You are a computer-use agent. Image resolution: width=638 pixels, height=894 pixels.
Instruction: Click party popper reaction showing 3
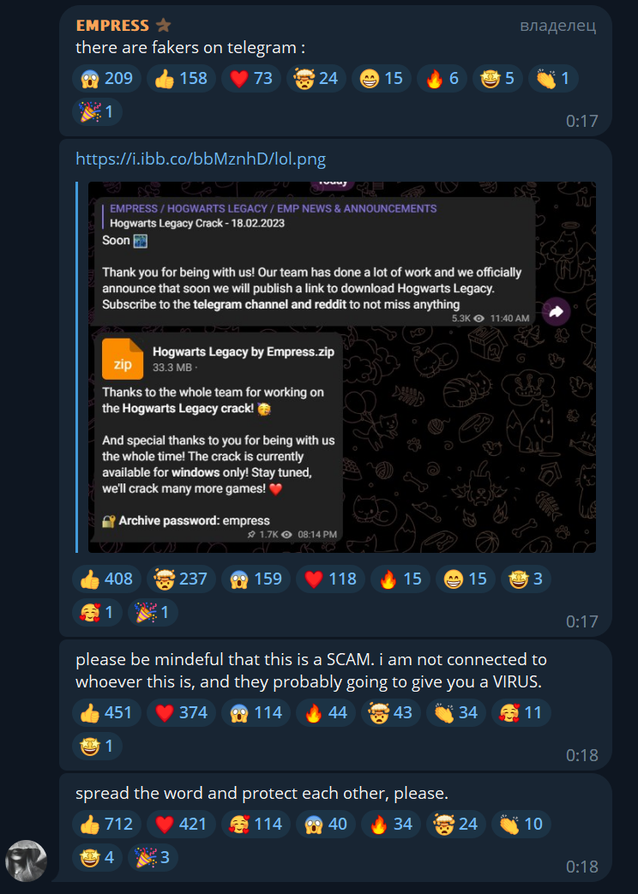(x=153, y=857)
